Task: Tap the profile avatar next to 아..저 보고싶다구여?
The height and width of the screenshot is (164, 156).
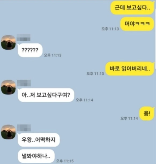Action: pyautogui.click(x=8, y=87)
